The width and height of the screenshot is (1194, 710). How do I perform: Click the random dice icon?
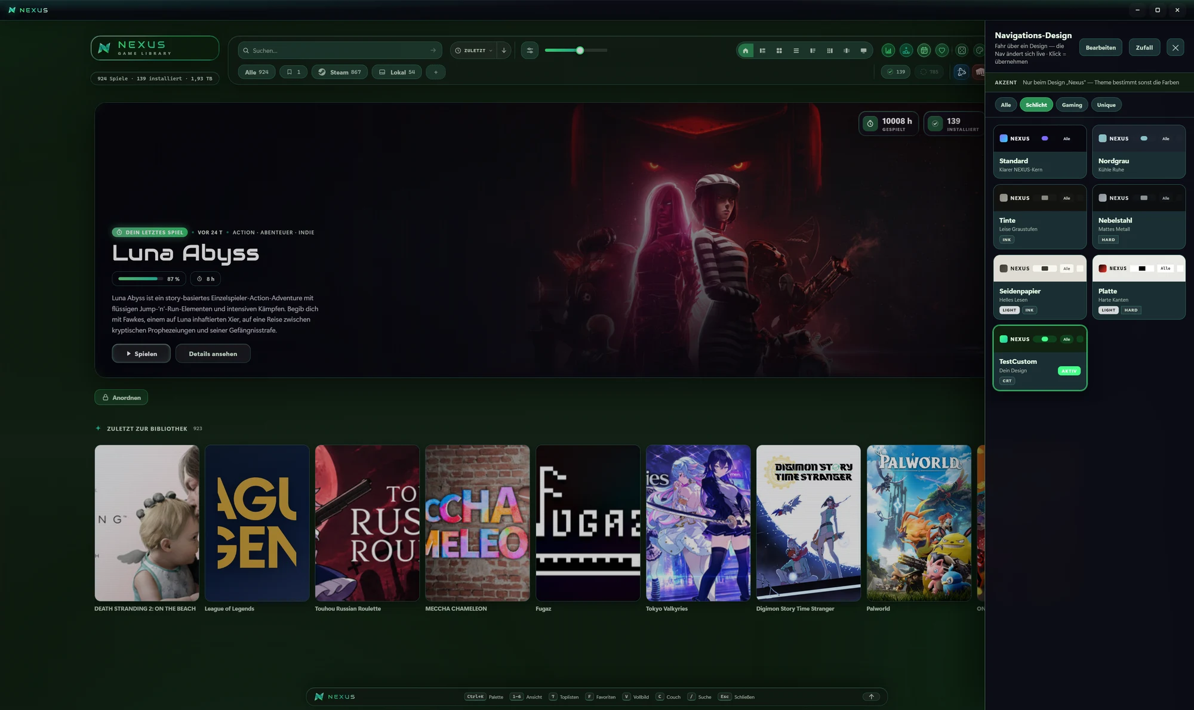(962, 51)
